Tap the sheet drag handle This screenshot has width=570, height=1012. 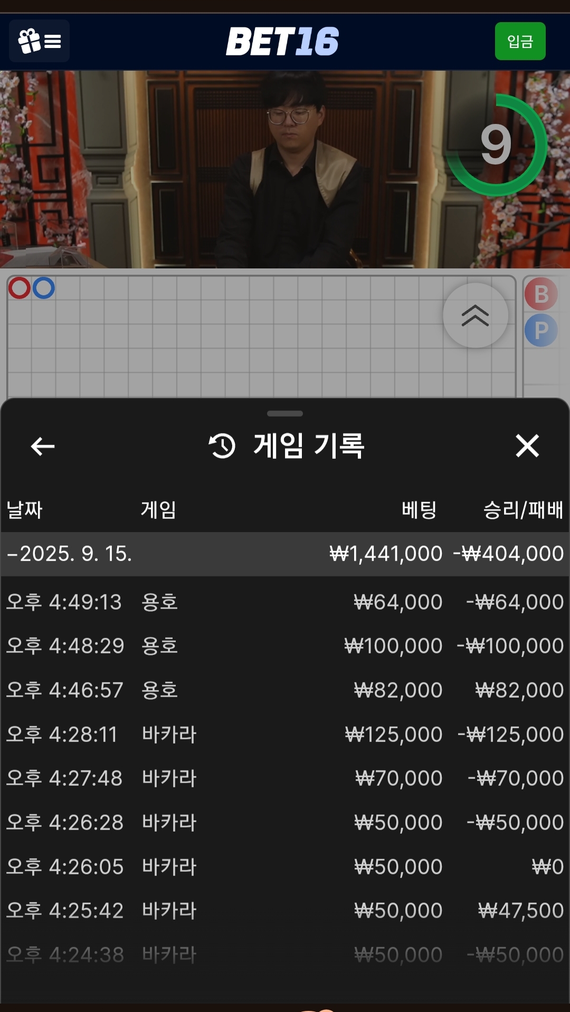pos(285,413)
